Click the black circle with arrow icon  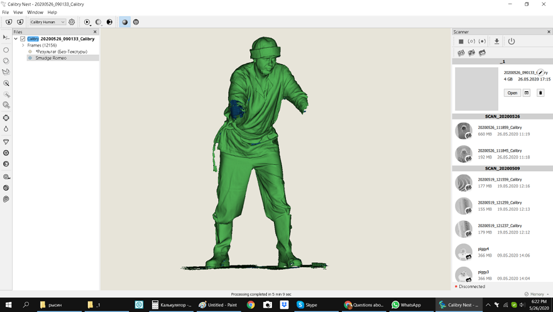coord(109,22)
